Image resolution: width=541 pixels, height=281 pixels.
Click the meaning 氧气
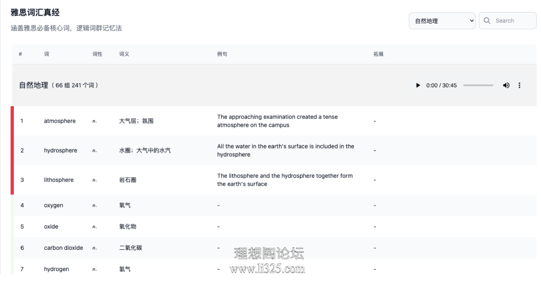(125, 205)
